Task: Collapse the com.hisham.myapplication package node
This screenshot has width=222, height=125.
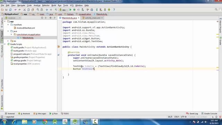Action: point(11,34)
